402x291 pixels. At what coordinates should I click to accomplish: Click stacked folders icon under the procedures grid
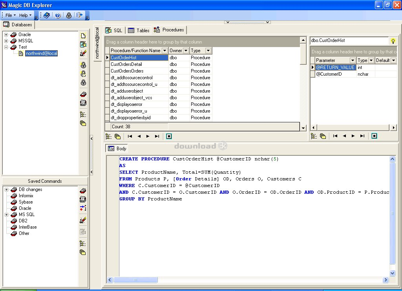point(118,136)
